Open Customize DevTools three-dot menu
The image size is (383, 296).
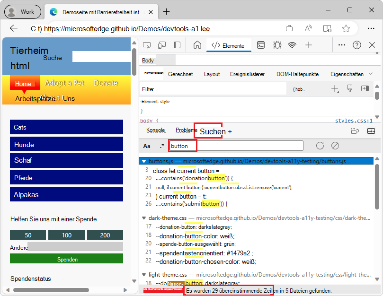pos(341,45)
